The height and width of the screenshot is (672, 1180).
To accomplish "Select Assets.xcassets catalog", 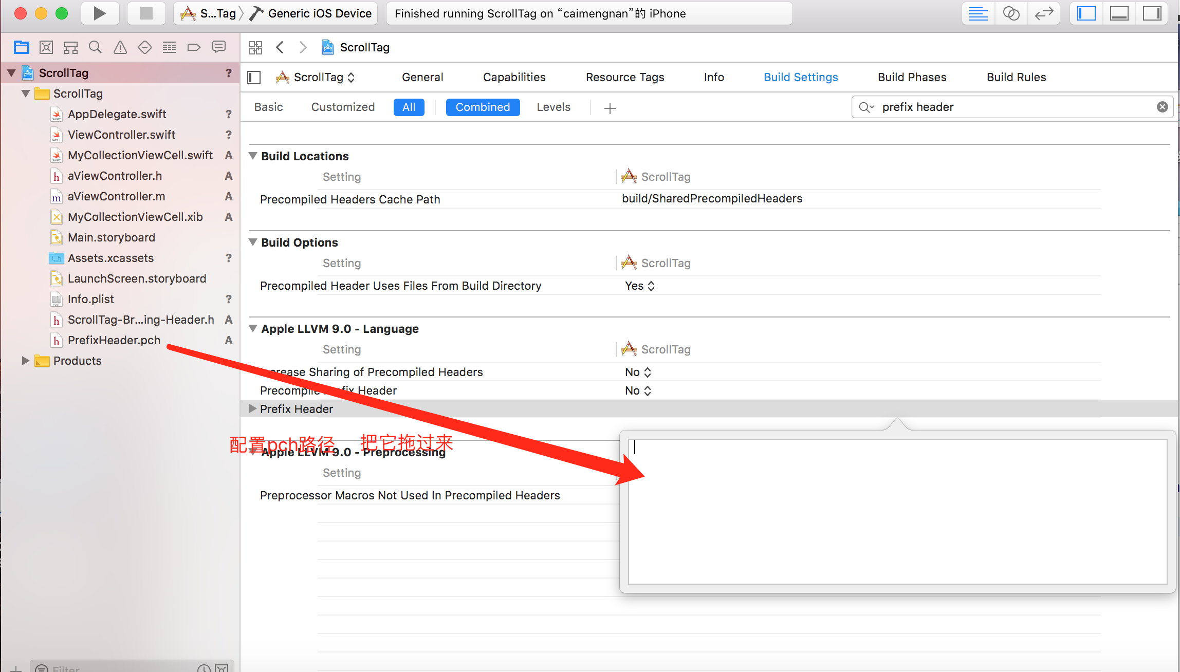I will pos(110,258).
